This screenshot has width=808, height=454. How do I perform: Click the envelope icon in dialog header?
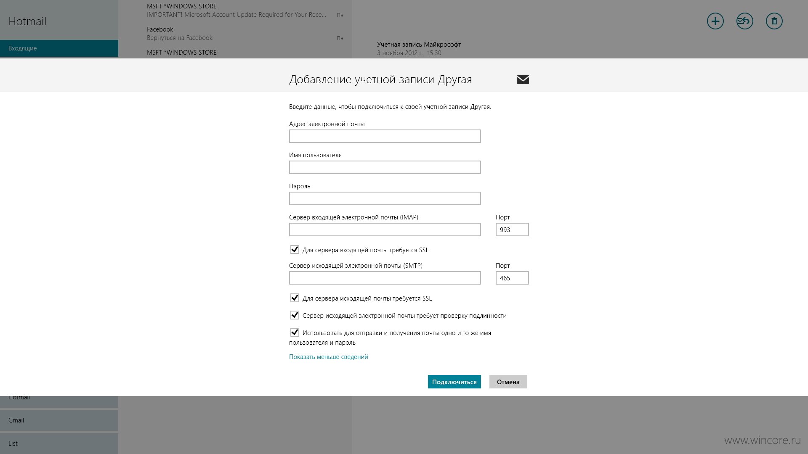(523, 79)
